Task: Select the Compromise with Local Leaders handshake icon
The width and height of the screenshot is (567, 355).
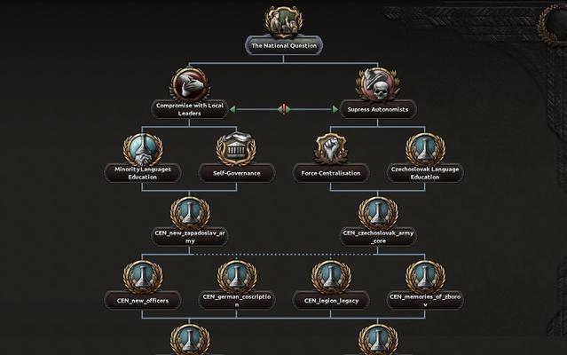Action: pyautogui.click(x=190, y=84)
